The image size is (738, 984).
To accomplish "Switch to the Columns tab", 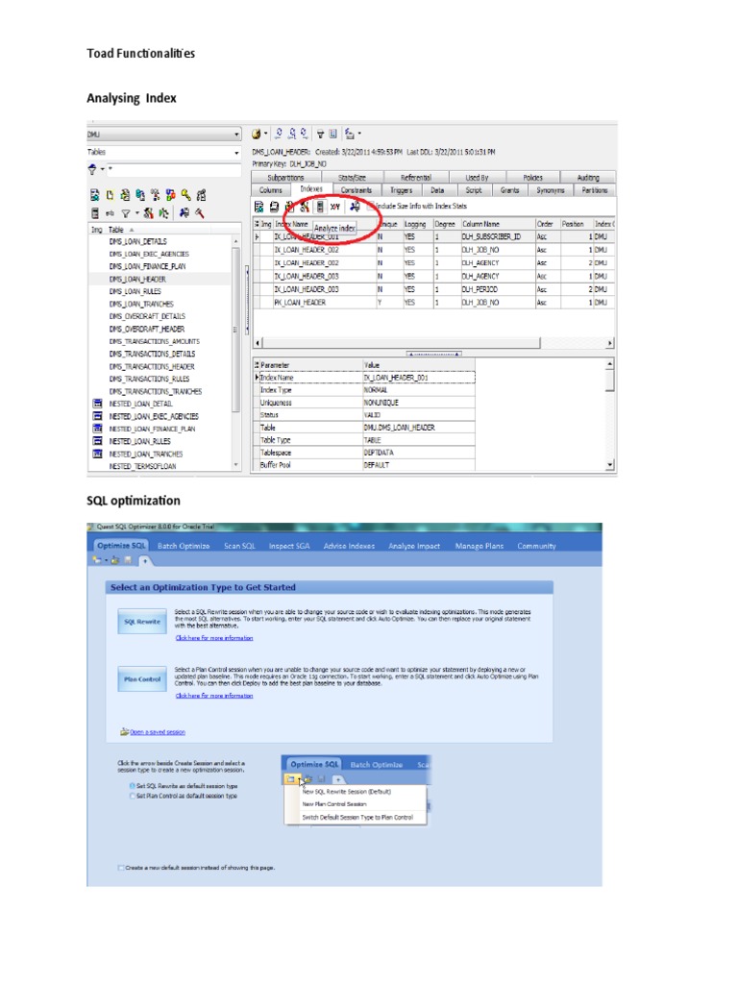I will [271, 190].
